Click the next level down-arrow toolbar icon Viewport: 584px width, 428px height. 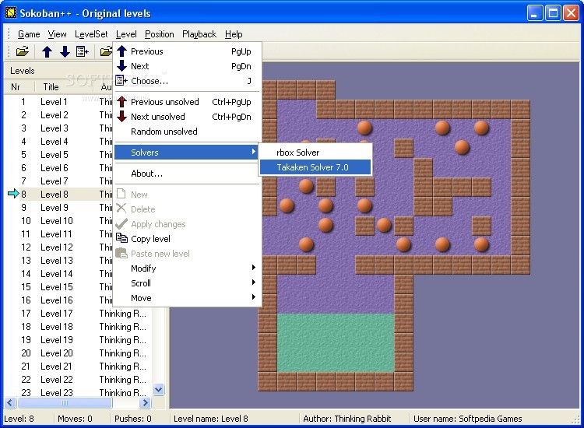65,51
